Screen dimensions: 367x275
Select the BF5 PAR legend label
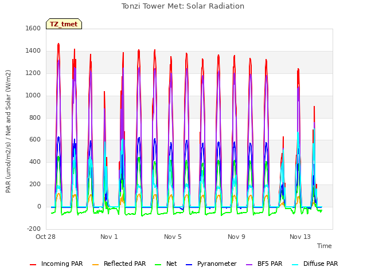270,264
